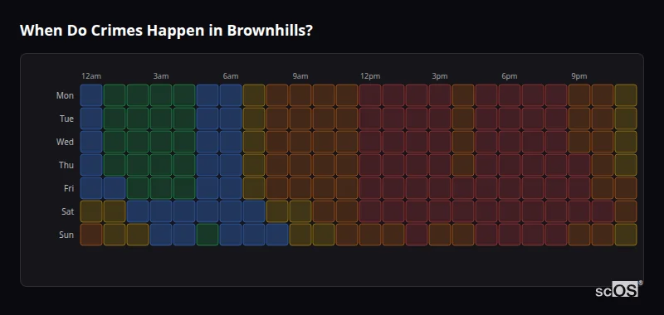Viewport: 664px width, 315px height.
Task: Select the 3am column header
Action: tap(161, 76)
